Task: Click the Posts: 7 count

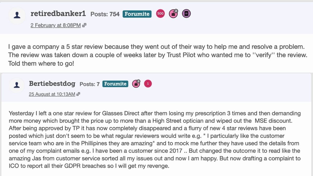Action: click(89, 84)
